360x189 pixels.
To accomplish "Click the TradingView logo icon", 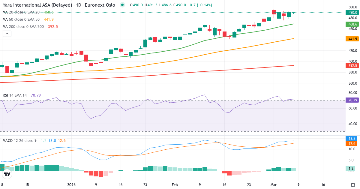I will pyautogui.click(x=7, y=174).
